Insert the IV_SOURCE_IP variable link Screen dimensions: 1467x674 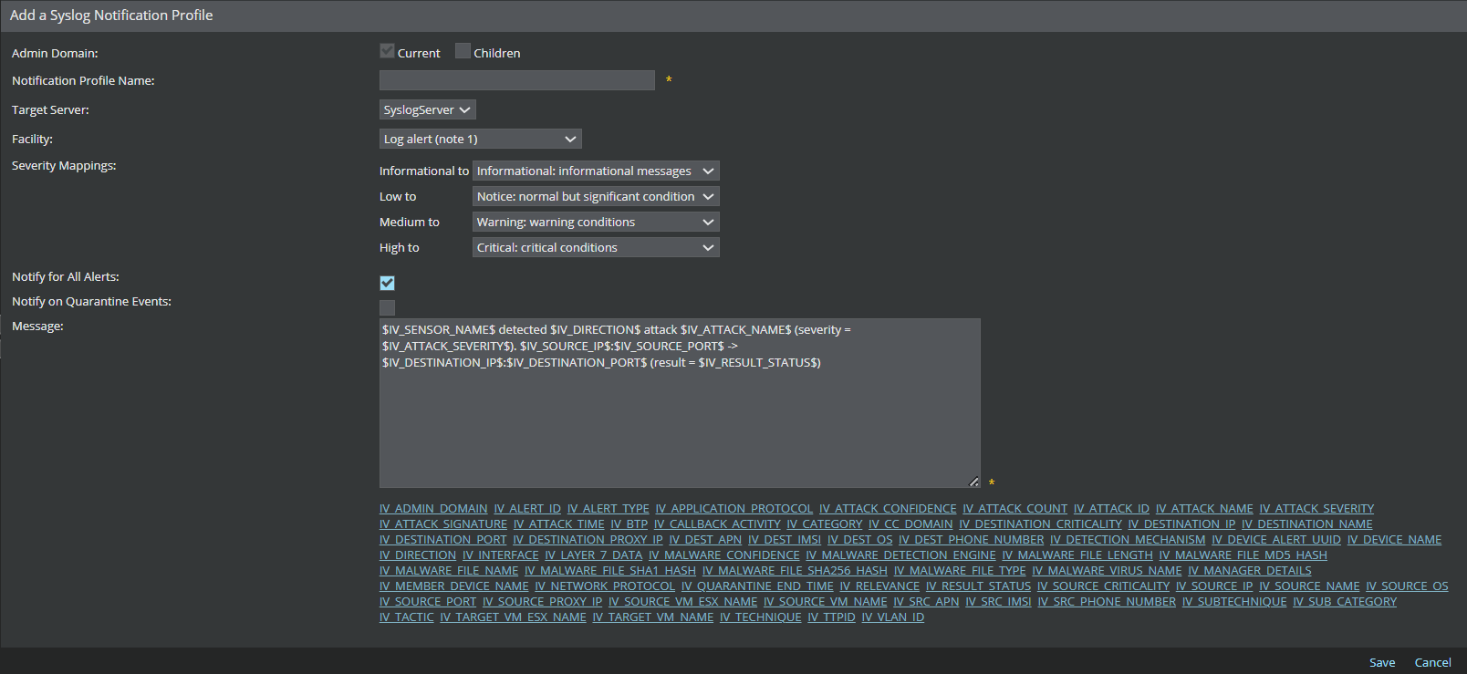(1214, 586)
